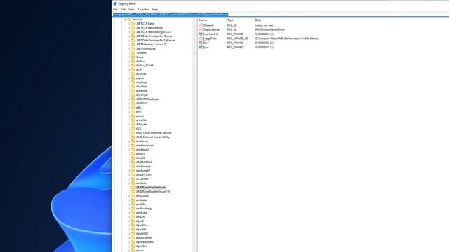Click the AcpiDev folder icon
The height and width of the screenshot is (252, 449).
133,74
